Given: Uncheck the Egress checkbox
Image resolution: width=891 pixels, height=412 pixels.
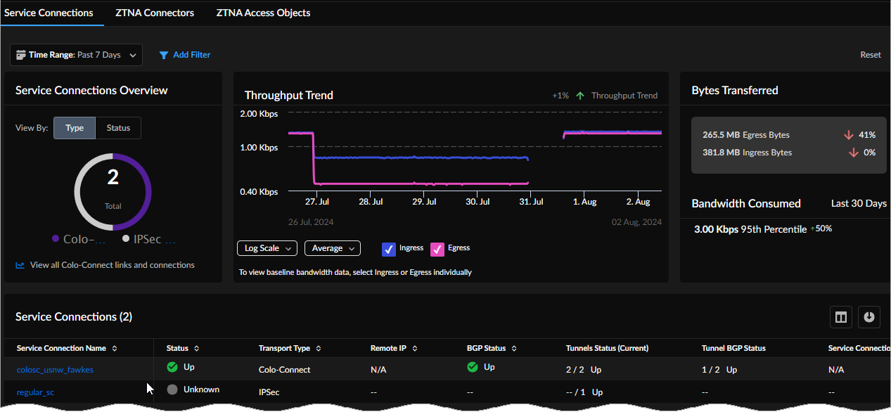Looking at the screenshot, I should [437, 249].
